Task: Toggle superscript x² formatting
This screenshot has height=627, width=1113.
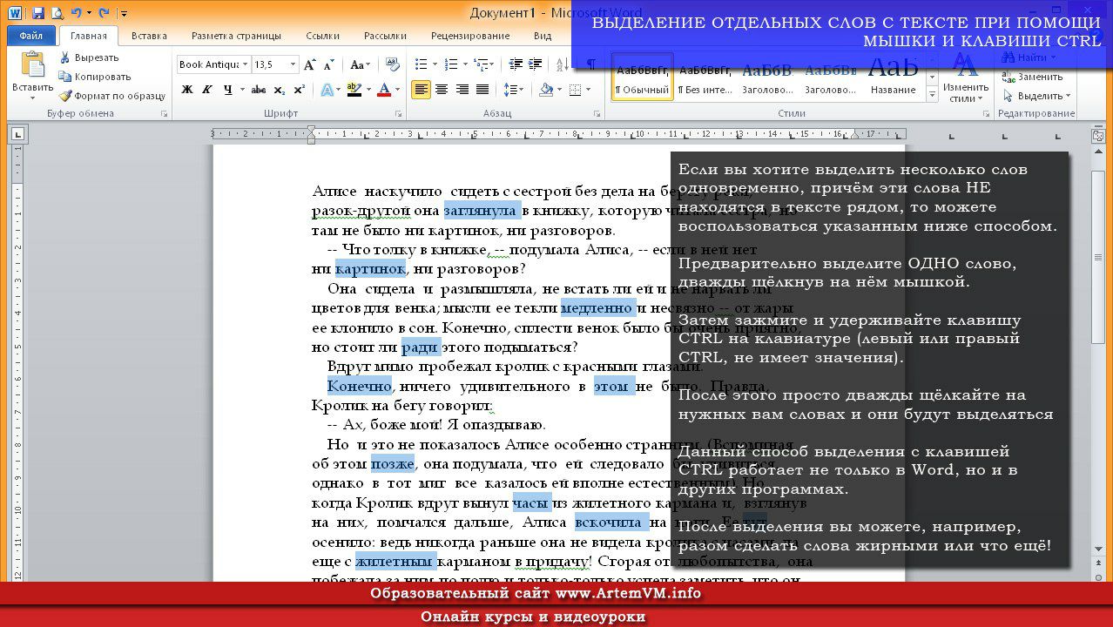Action: 299,90
